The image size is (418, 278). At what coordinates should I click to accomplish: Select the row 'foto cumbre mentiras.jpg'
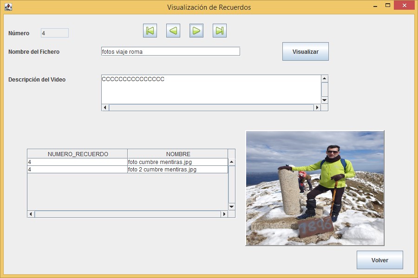(177, 162)
